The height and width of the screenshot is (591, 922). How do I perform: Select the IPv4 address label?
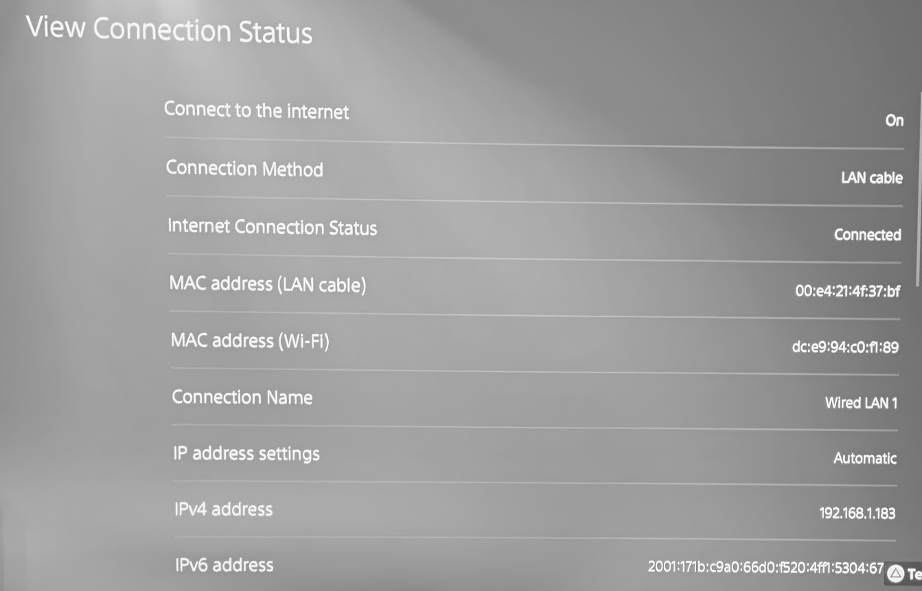pos(223,509)
